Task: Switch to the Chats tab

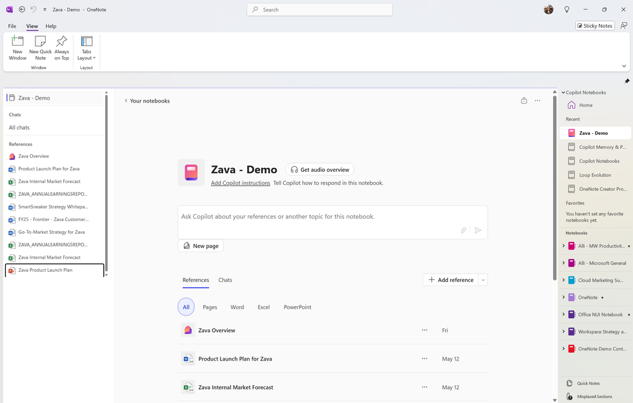Action: (x=226, y=280)
